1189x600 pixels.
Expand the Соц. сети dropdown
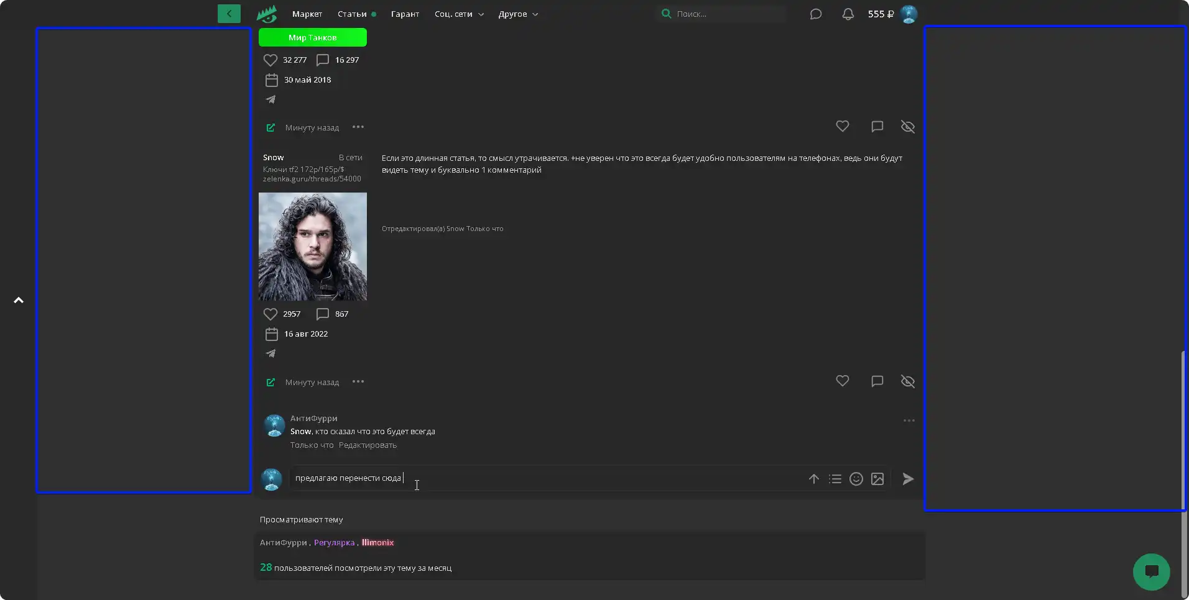coord(459,14)
